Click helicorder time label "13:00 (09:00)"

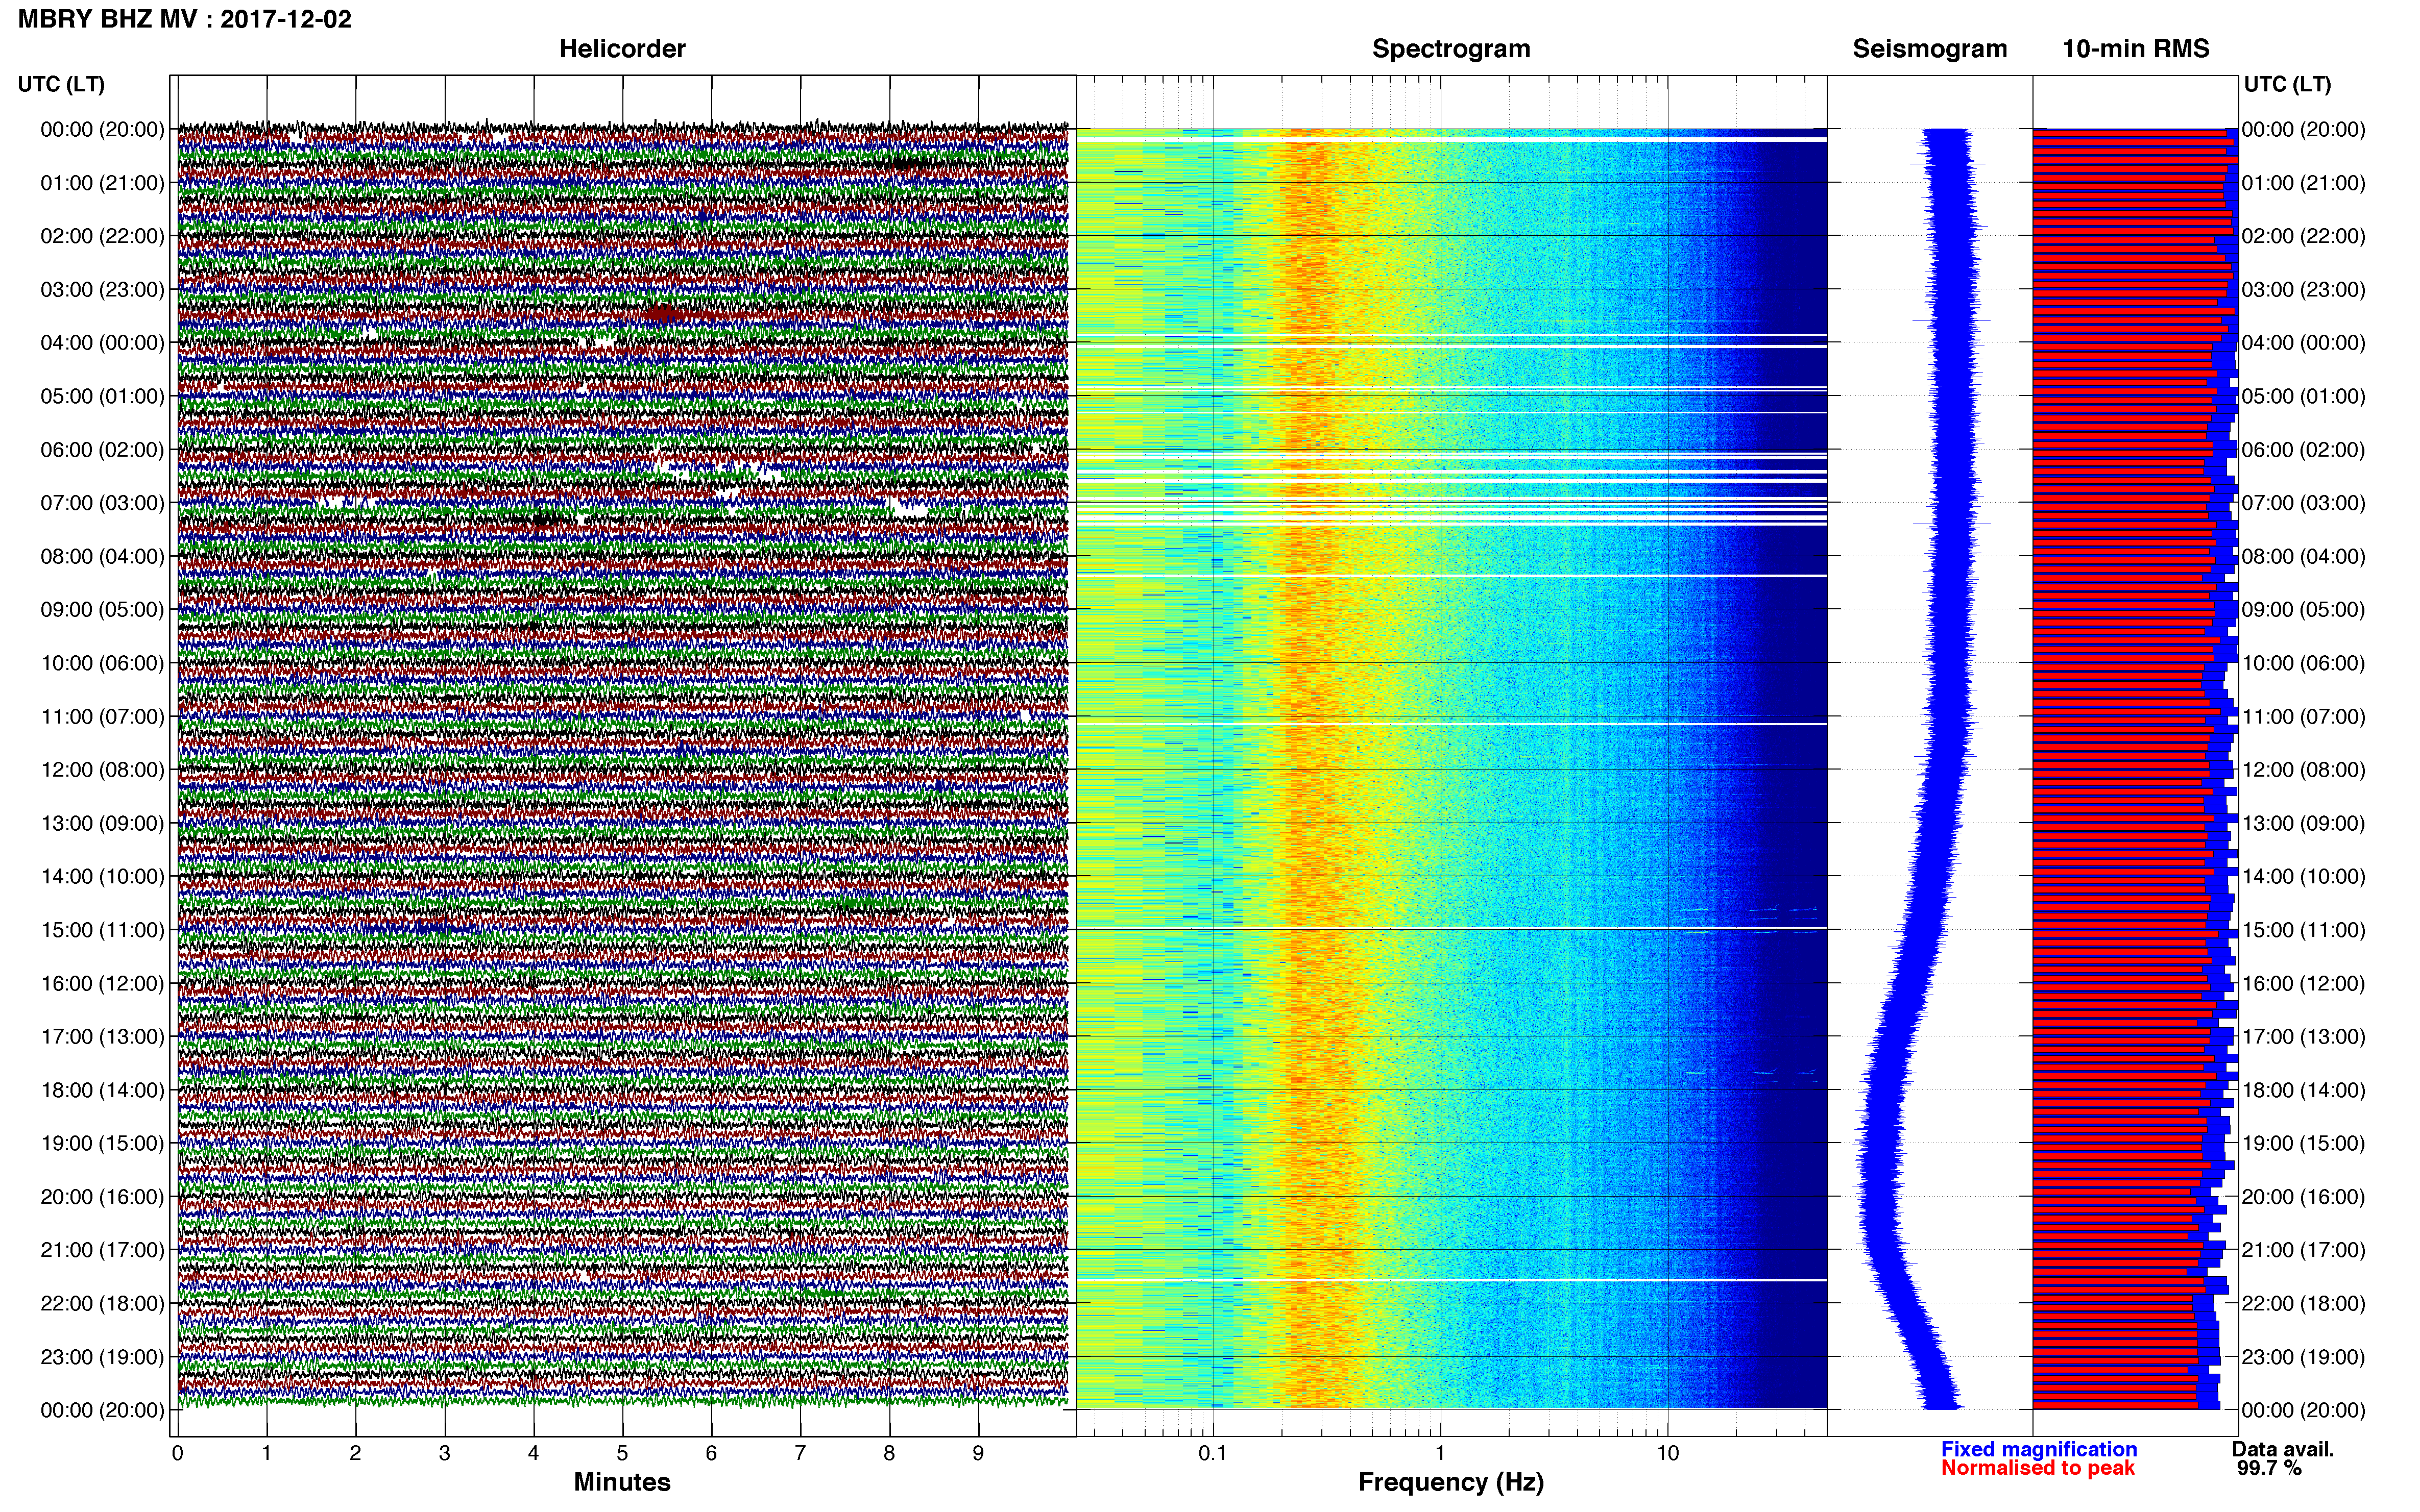[x=102, y=823]
